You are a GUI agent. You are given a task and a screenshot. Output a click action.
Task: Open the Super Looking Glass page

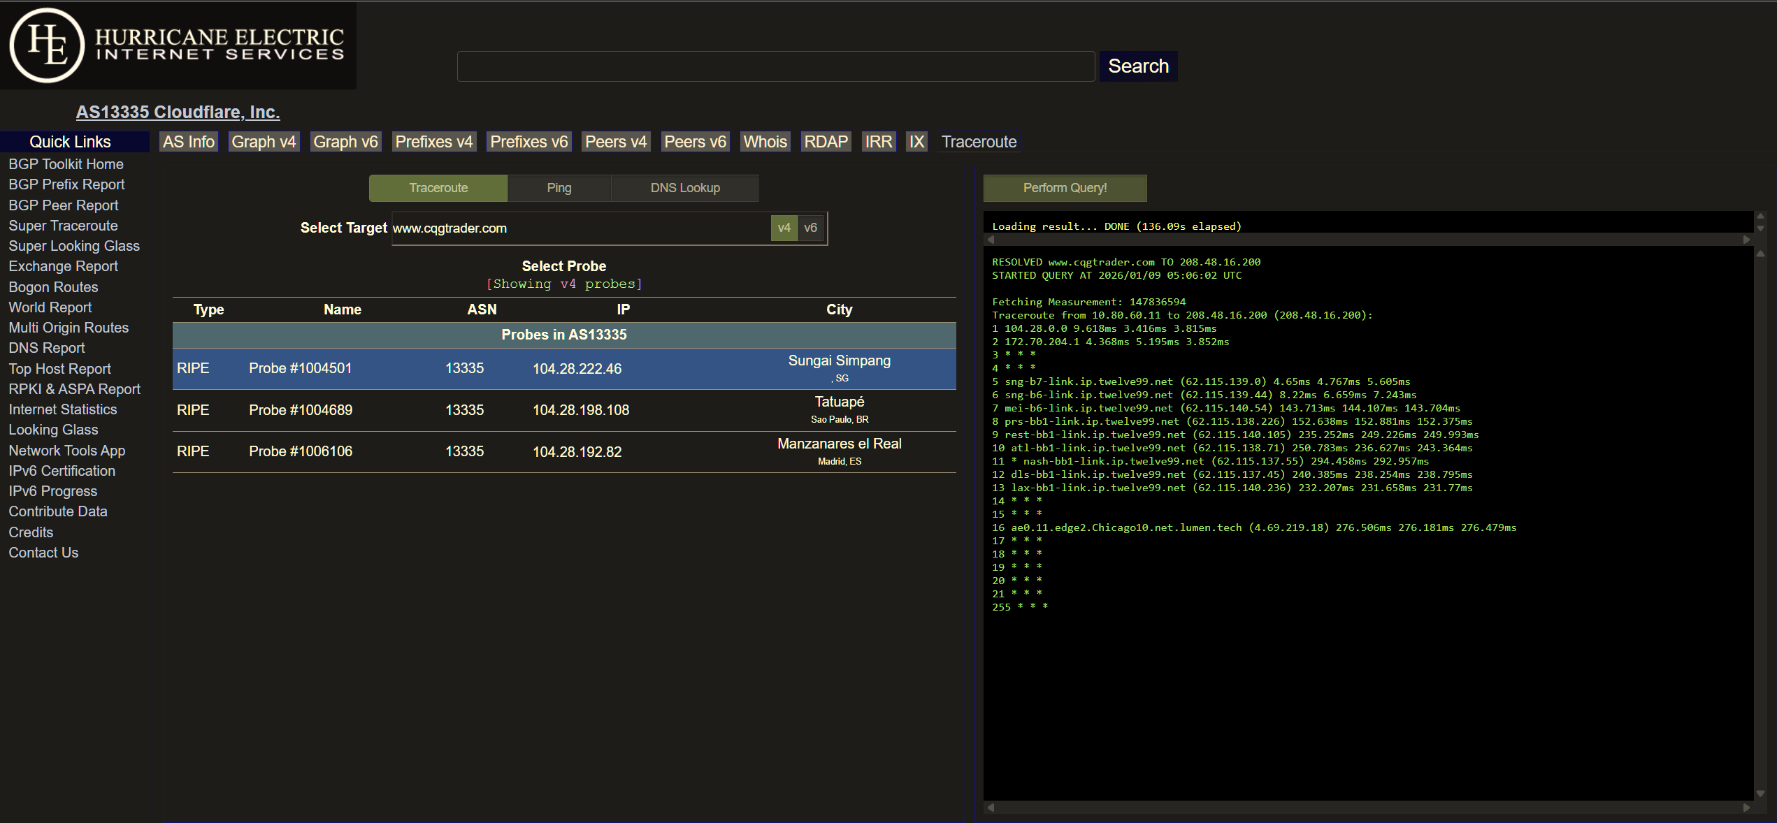pos(74,245)
